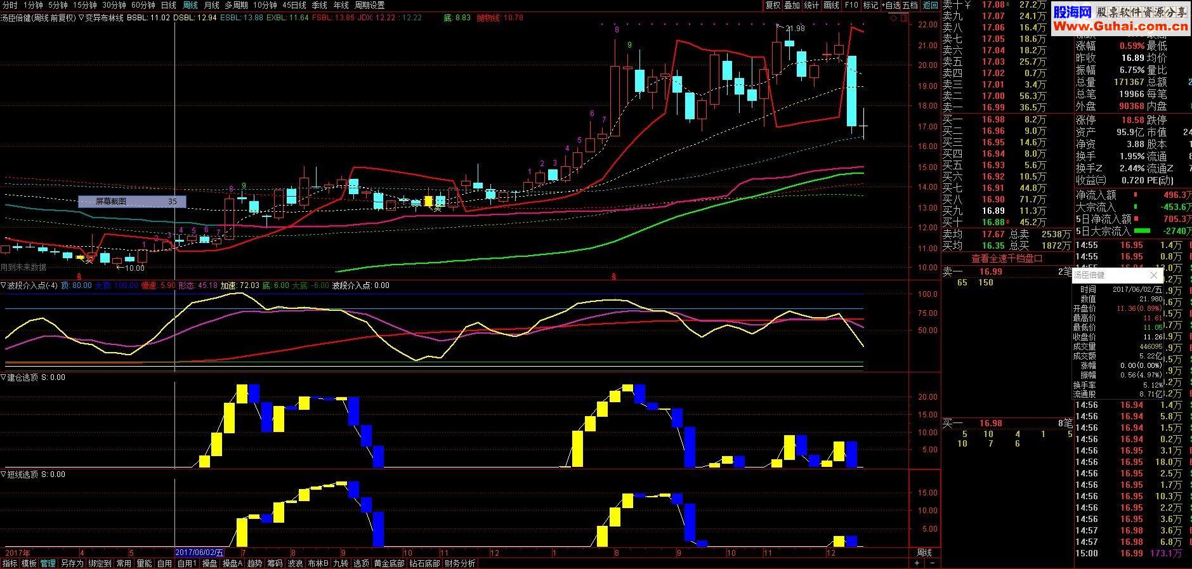
Task: Expand the 波段介入点 indicator dropdown
Action: (3, 285)
